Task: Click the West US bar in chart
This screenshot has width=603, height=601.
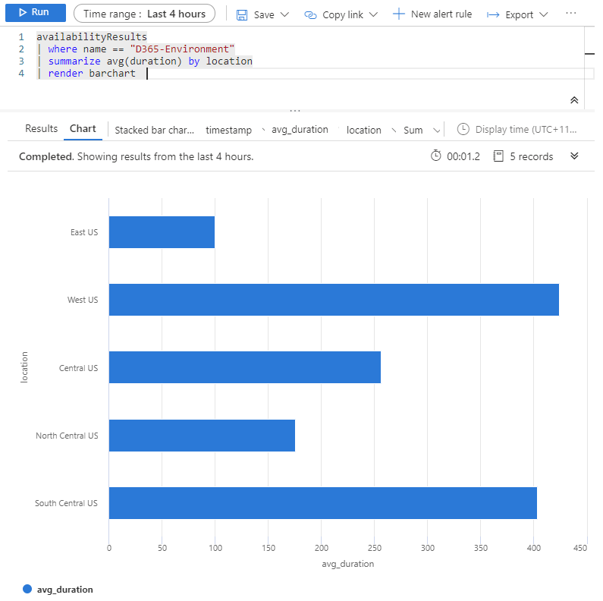Action: click(x=334, y=300)
